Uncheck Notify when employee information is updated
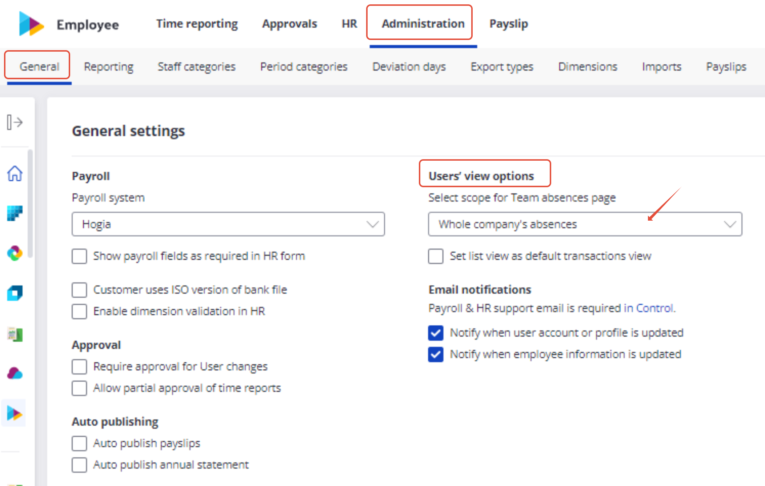765x486 pixels. point(436,354)
